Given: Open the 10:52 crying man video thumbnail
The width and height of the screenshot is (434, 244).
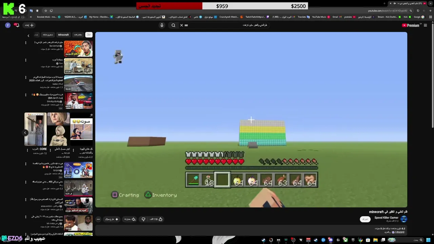Looking at the screenshot, I should [78, 223].
